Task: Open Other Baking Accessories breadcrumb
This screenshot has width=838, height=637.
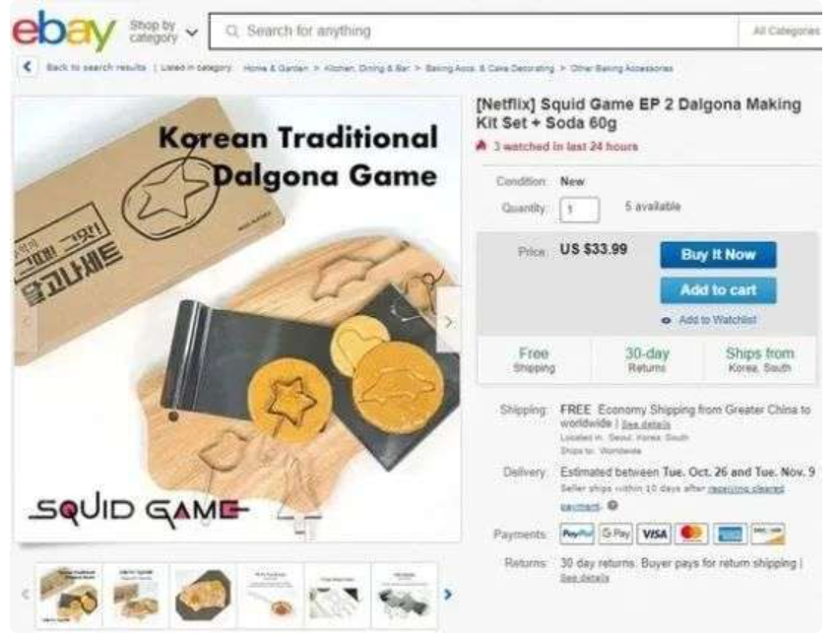Action: 621,68
